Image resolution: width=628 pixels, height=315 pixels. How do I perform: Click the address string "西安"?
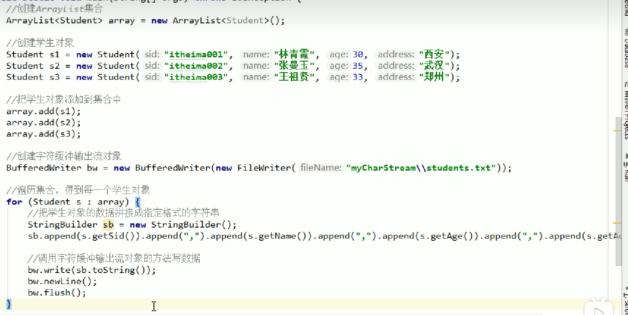pyautogui.click(x=434, y=54)
